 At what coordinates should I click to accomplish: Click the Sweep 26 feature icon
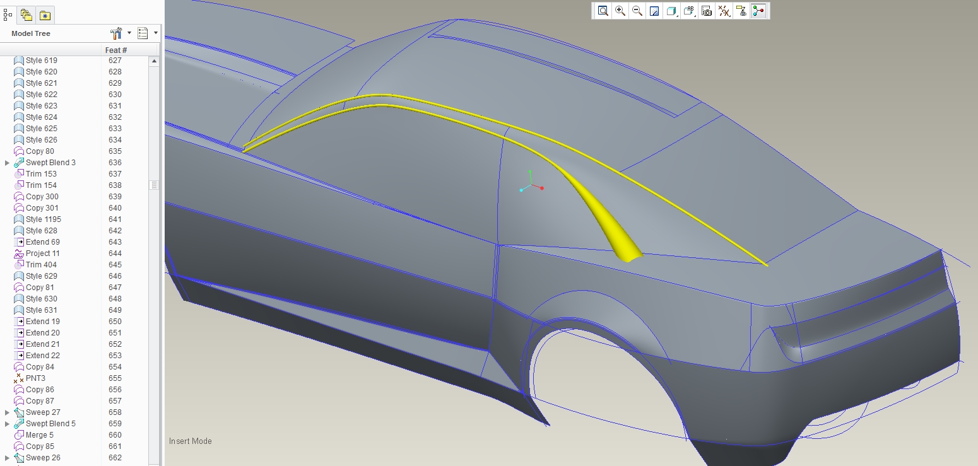coord(19,458)
